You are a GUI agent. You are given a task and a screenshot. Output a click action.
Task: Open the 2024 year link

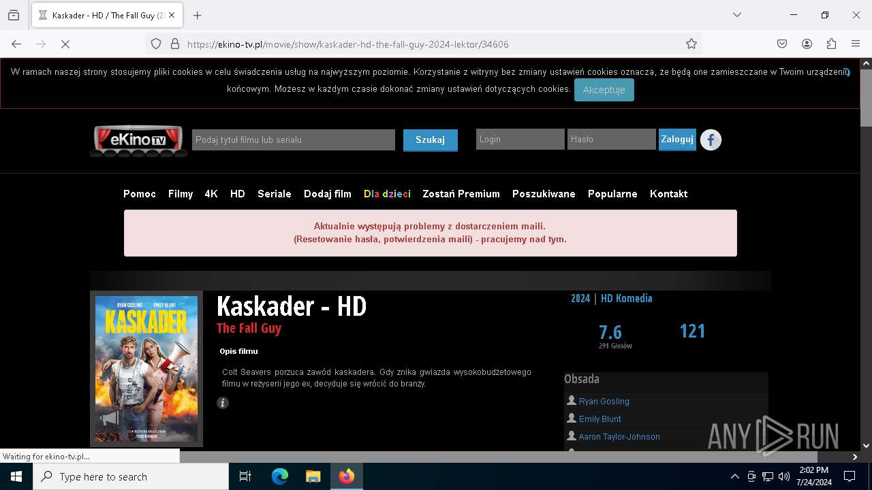tap(580, 298)
